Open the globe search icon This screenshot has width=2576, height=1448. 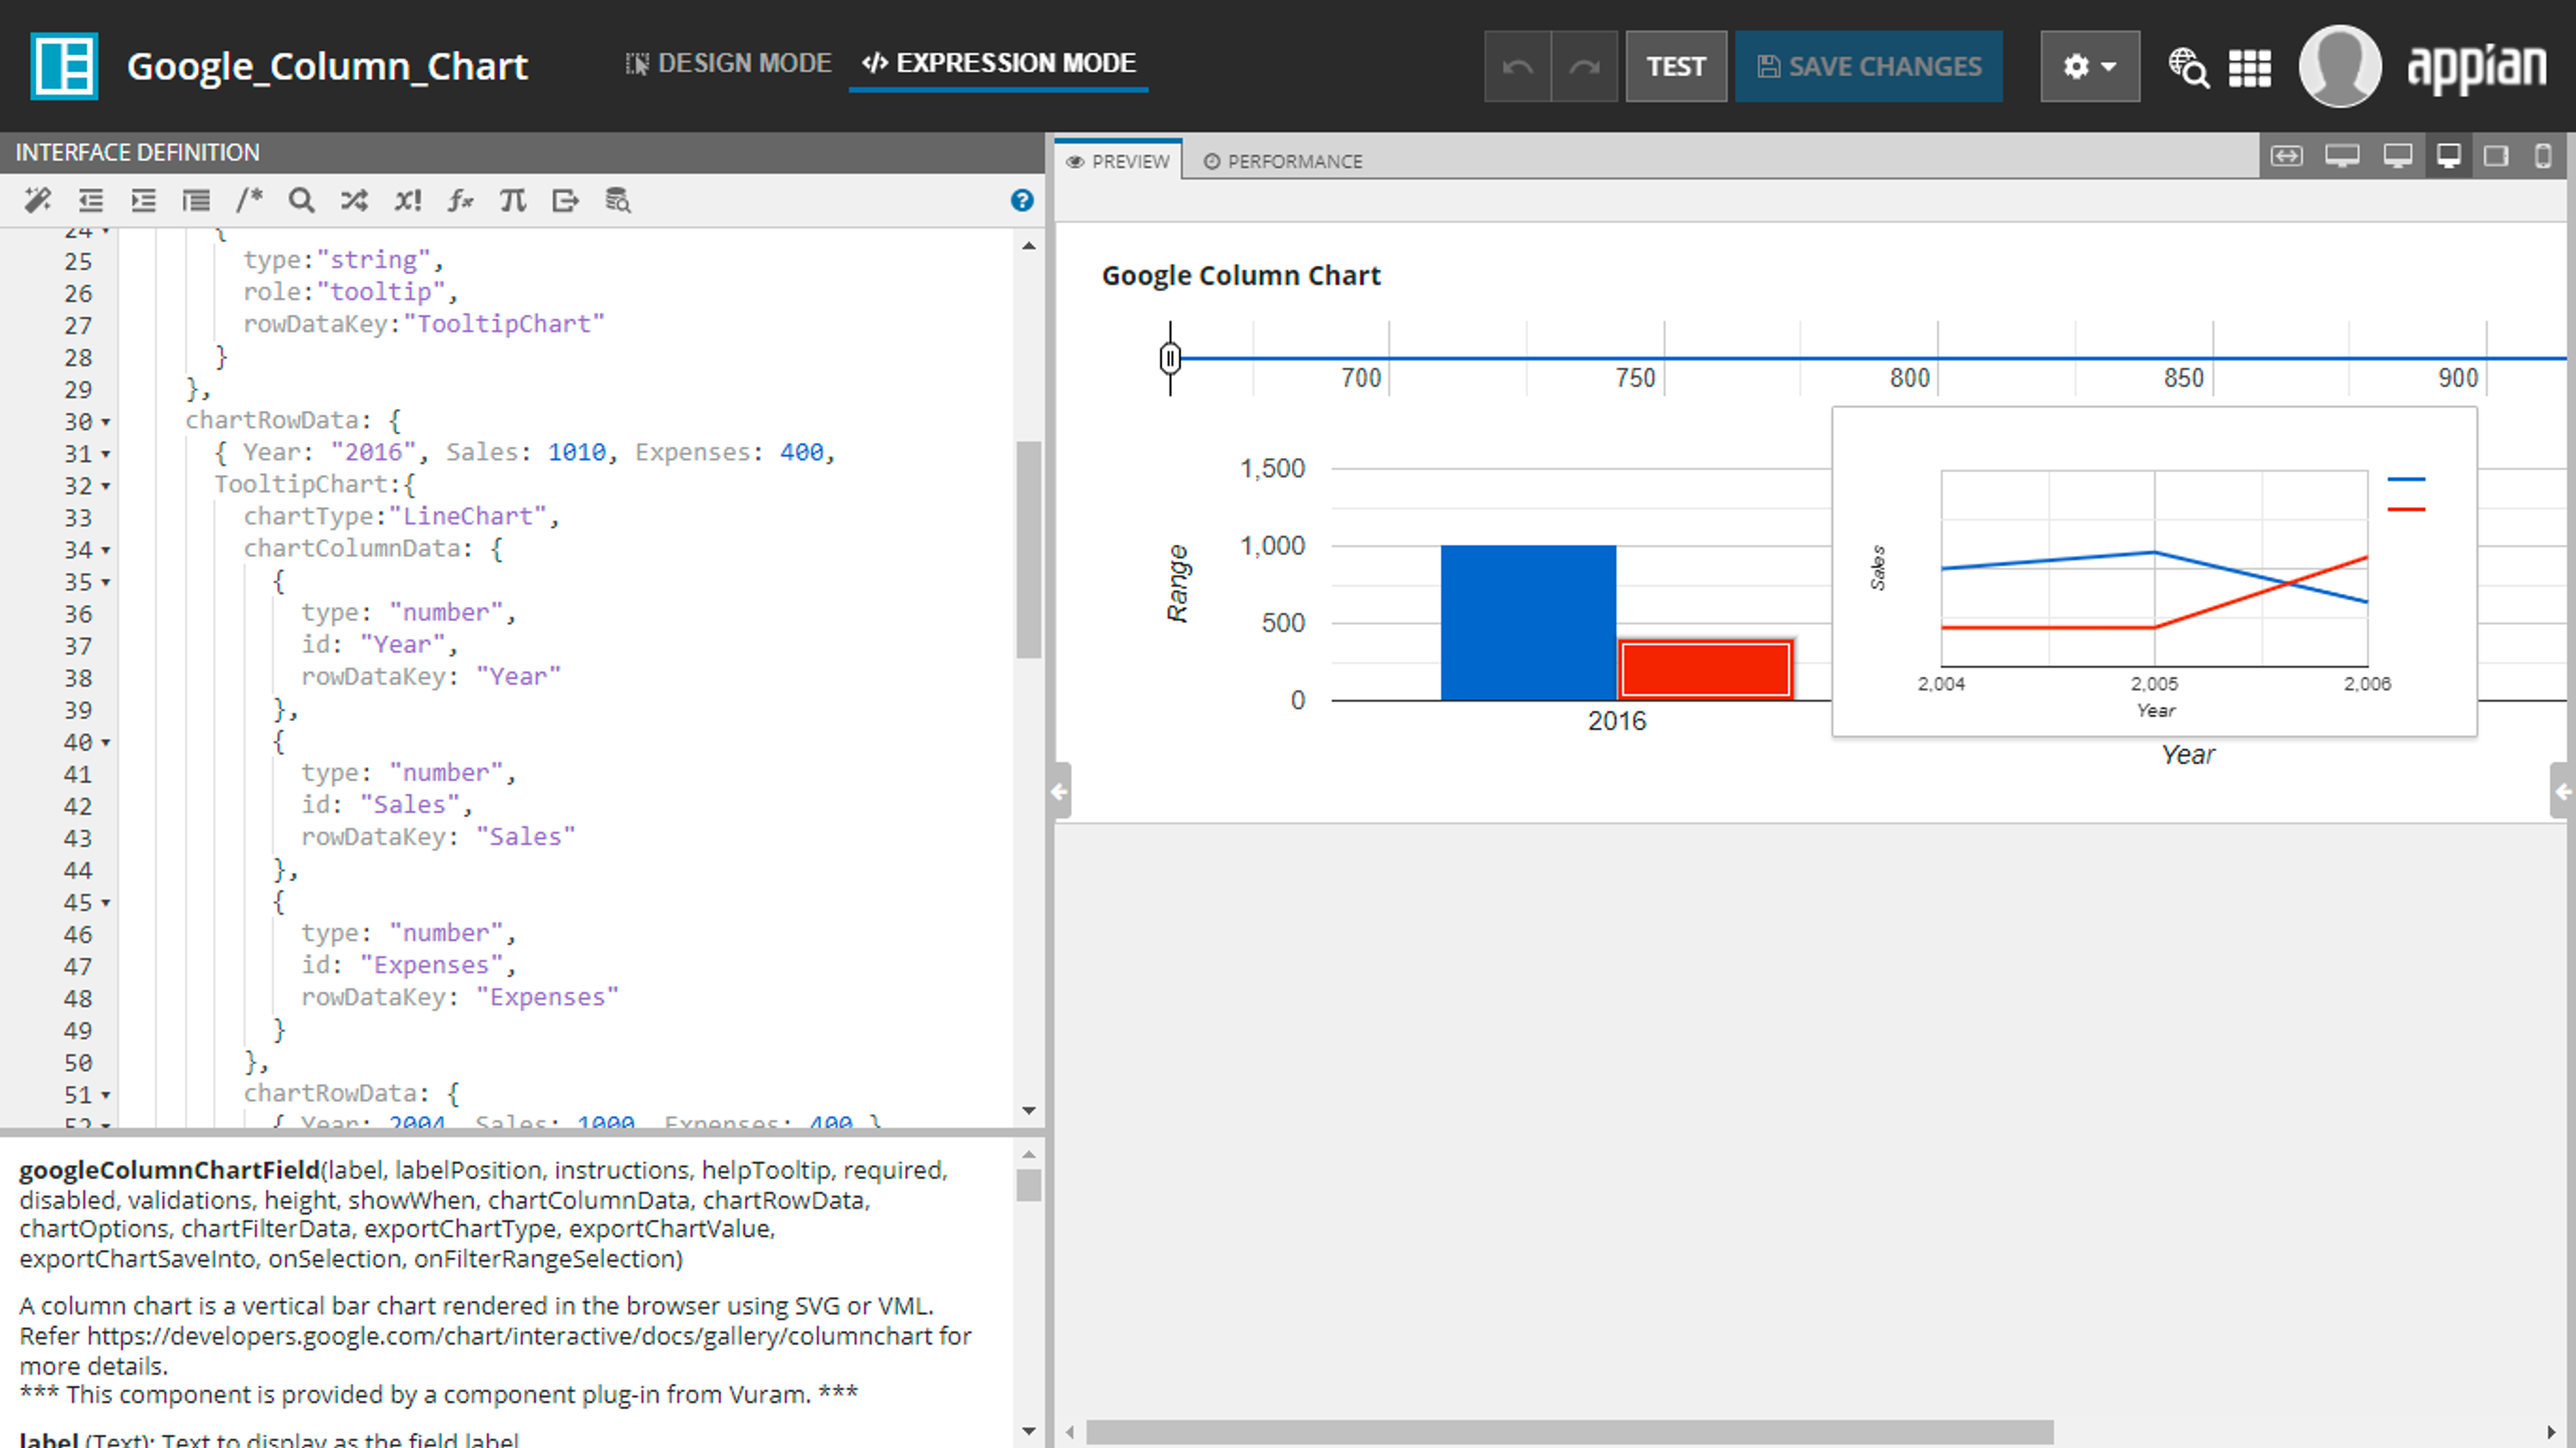[x=2188, y=68]
